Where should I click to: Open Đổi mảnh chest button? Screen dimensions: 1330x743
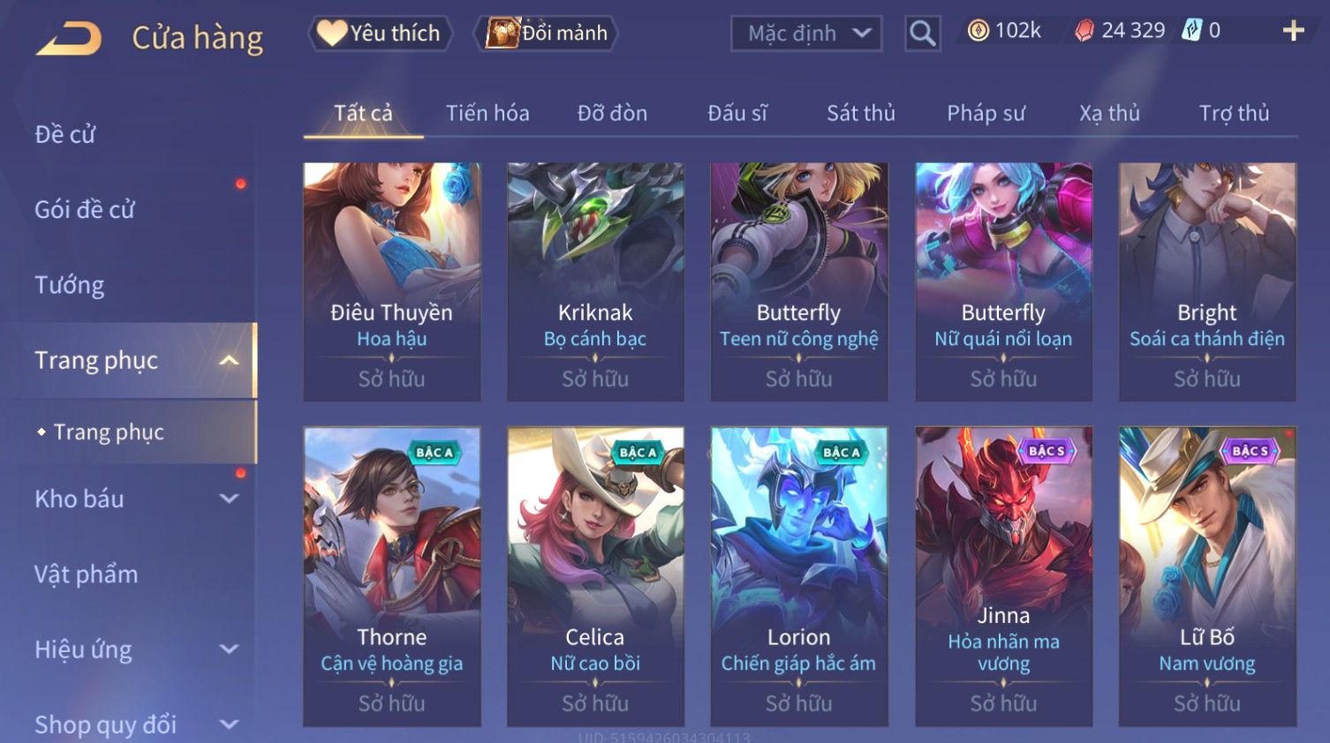(x=547, y=34)
